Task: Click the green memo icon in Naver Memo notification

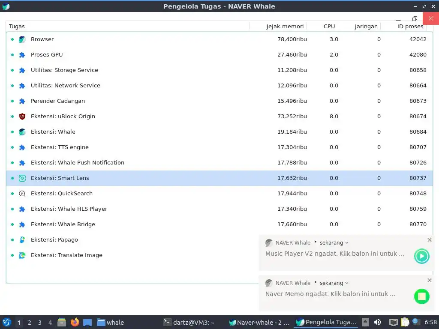Action: tap(422, 296)
